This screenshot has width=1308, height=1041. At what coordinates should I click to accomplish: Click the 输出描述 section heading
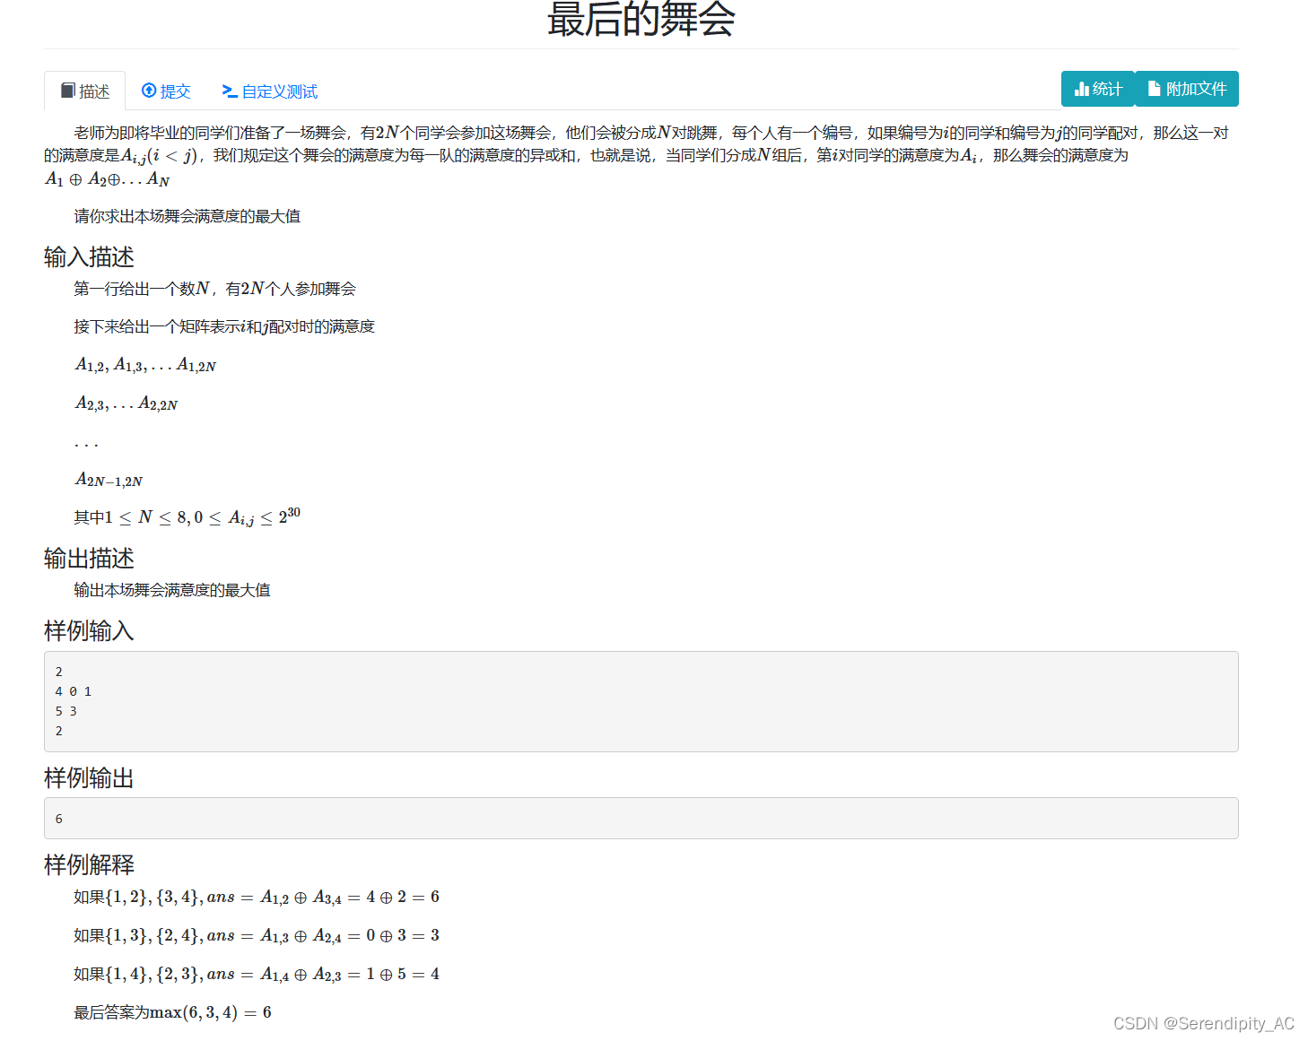click(x=89, y=559)
